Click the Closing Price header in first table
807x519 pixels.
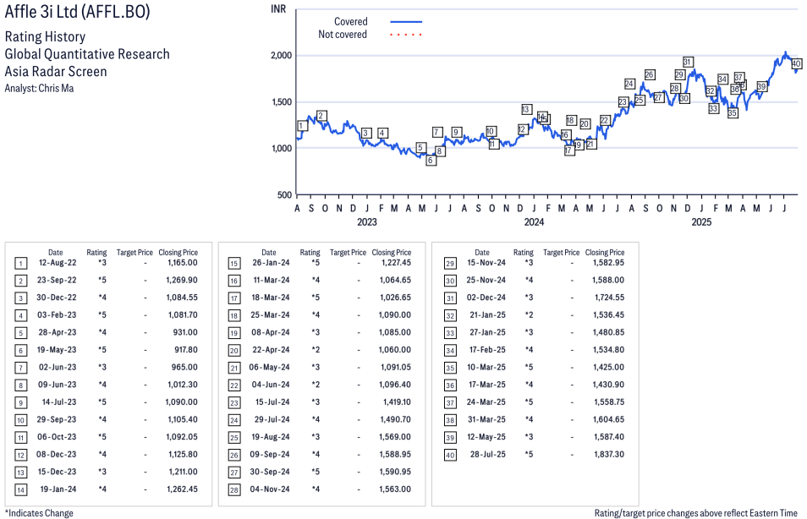(x=178, y=253)
